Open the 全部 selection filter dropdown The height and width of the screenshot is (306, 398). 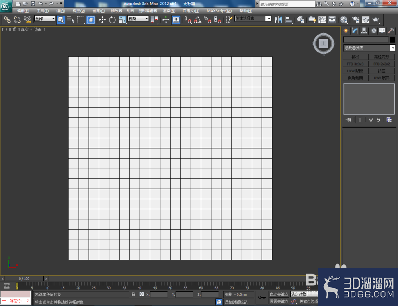pyautogui.click(x=45, y=19)
